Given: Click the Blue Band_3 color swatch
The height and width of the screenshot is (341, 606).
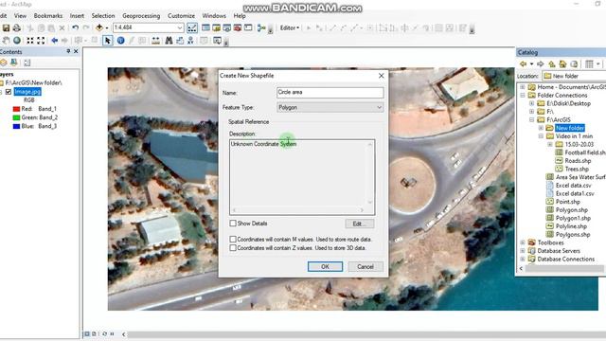Looking at the screenshot, I should (x=16, y=126).
